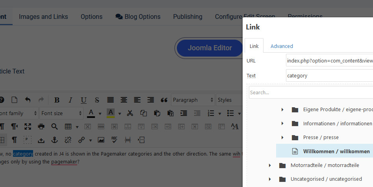The width and height of the screenshot is (373, 187).
Task: Open the Font size dropdown
Action: point(61,114)
